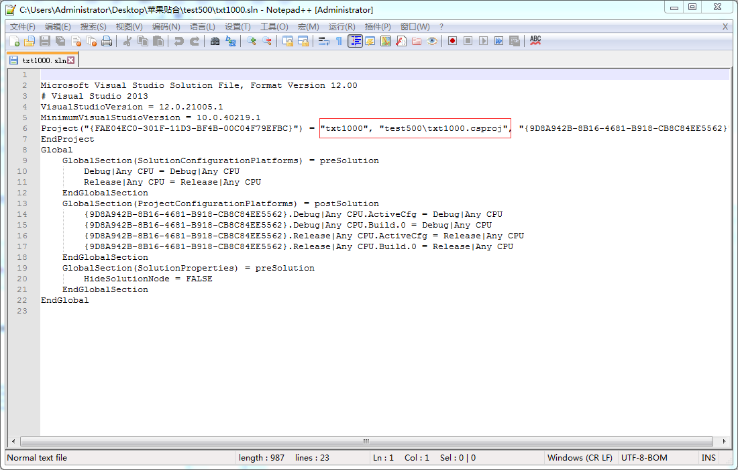Open the 设置(T) menu
738x470 pixels.
click(238, 26)
